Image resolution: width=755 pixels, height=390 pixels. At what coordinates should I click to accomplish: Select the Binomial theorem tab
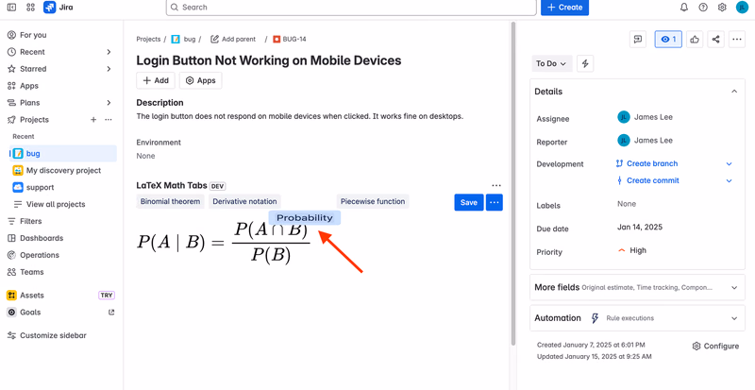point(171,201)
